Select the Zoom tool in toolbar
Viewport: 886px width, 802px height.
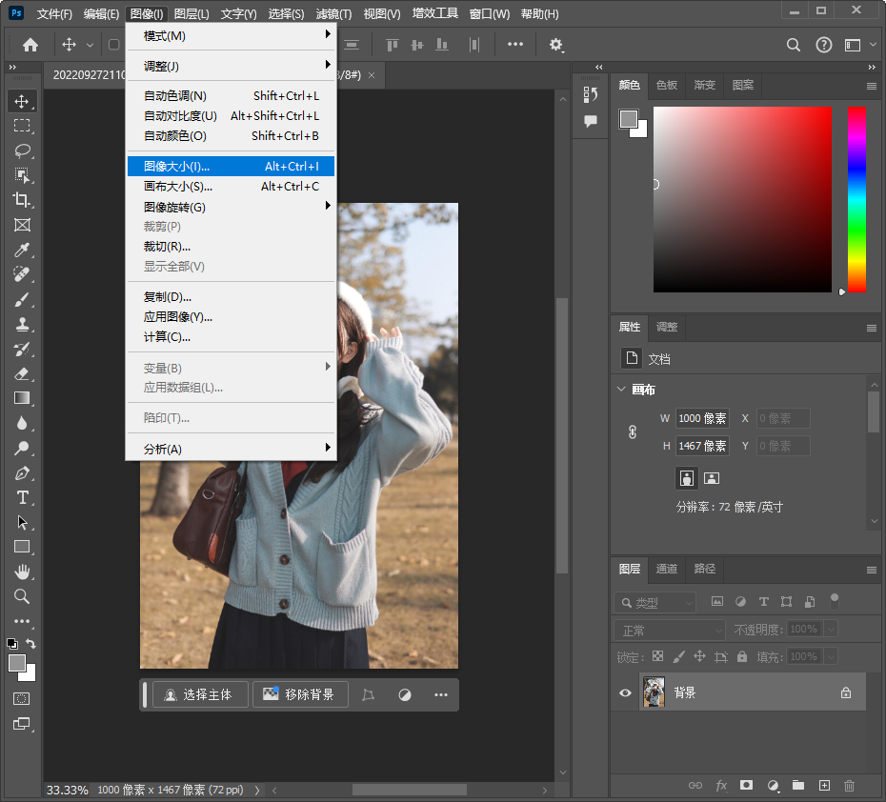tap(22, 596)
